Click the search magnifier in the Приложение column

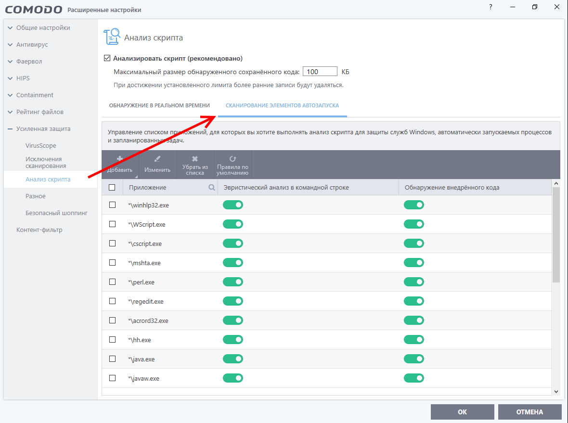tap(212, 188)
